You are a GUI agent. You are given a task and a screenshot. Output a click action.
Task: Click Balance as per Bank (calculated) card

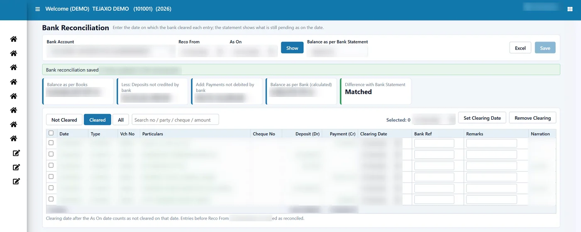point(301,91)
